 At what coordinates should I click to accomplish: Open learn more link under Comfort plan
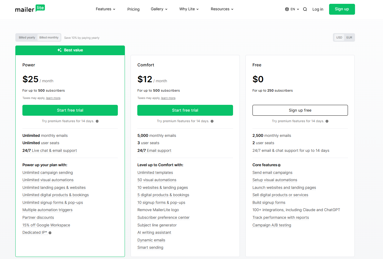(x=168, y=98)
